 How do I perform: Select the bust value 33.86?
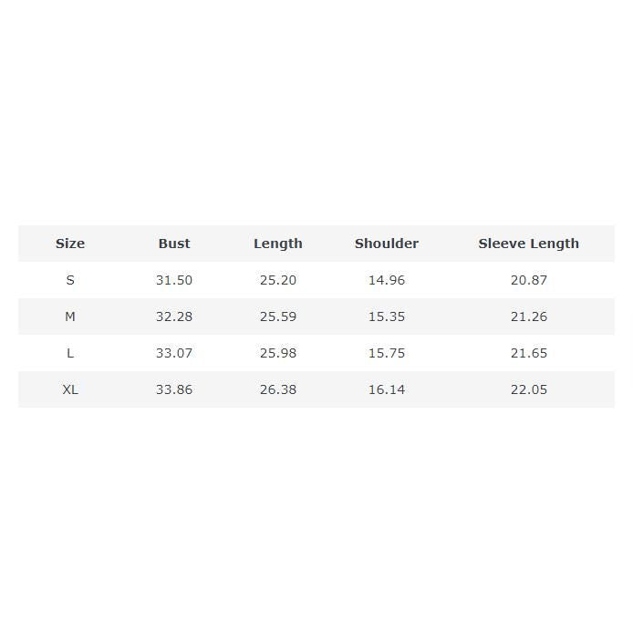coord(174,389)
